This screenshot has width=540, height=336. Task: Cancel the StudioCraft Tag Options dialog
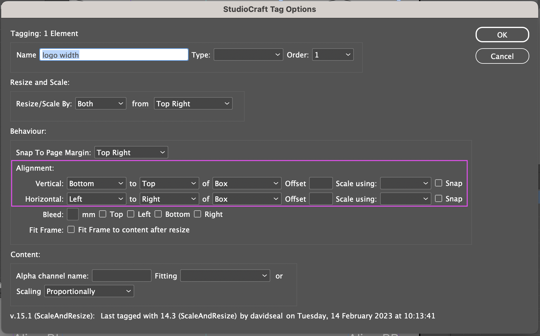(x=502, y=56)
